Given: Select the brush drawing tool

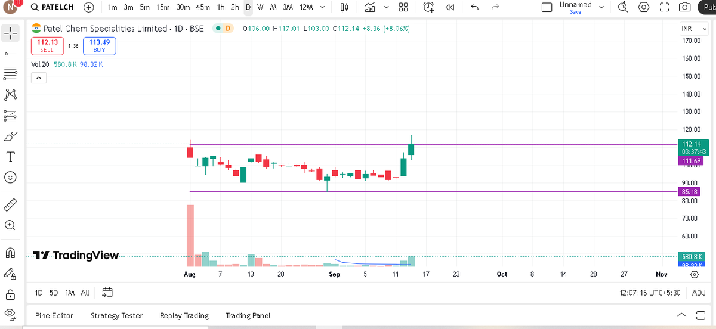Looking at the screenshot, I should click(10, 136).
